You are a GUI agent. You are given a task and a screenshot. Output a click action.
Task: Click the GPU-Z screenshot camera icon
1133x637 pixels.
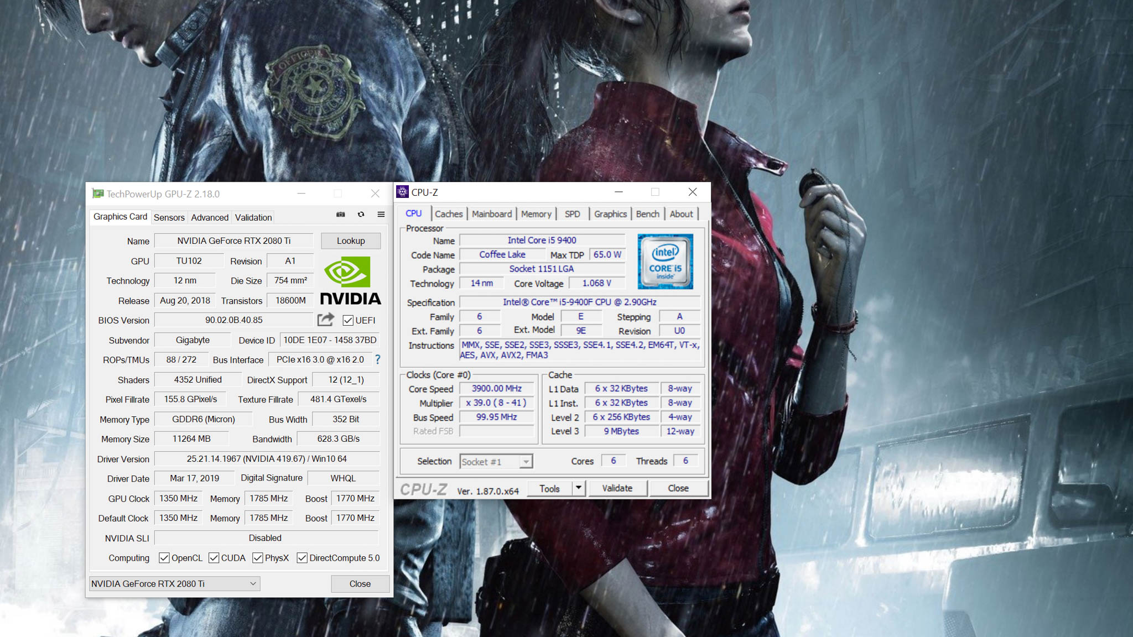[341, 215]
